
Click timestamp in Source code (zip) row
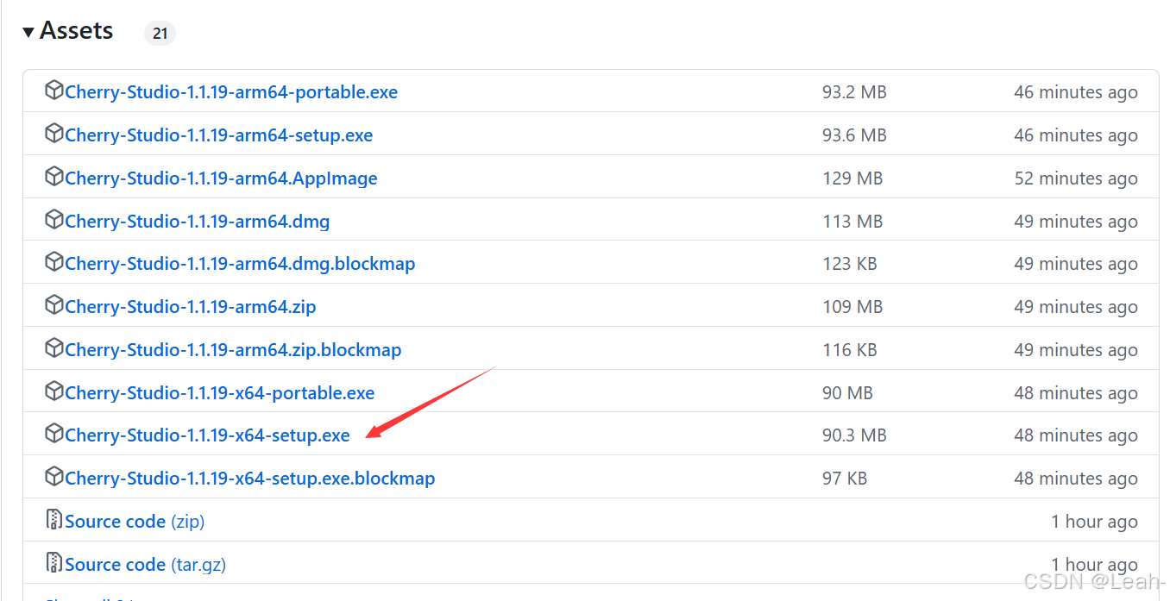pyautogui.click(x=1094, y=522)
